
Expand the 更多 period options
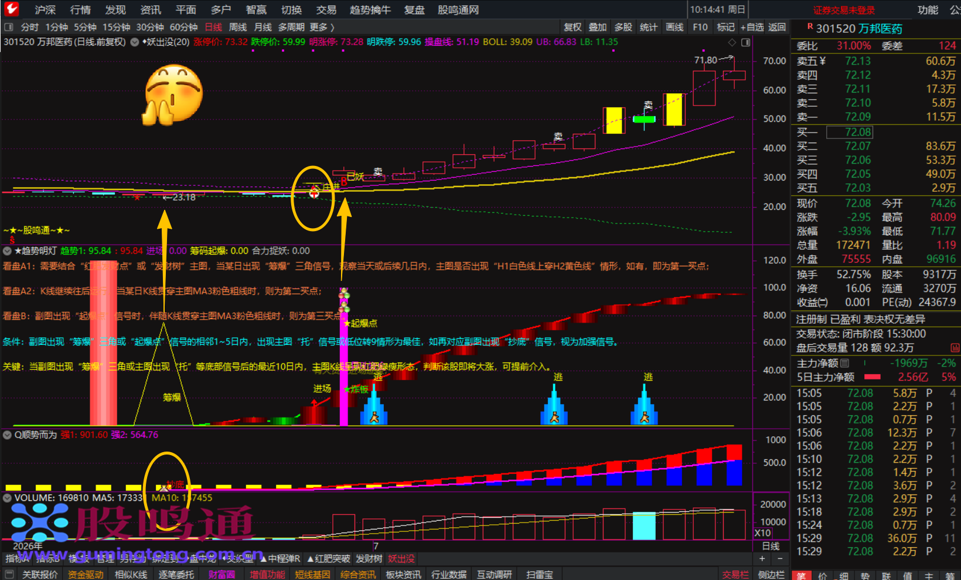pyautogui.click(x=322, y=28)
